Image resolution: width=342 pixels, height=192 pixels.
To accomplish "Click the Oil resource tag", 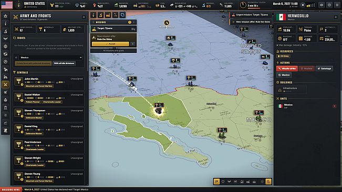I will (283, 56).
